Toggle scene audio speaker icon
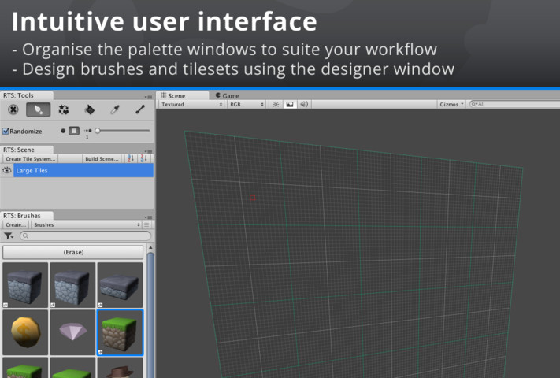560x378 pixels. coord(304,104)
